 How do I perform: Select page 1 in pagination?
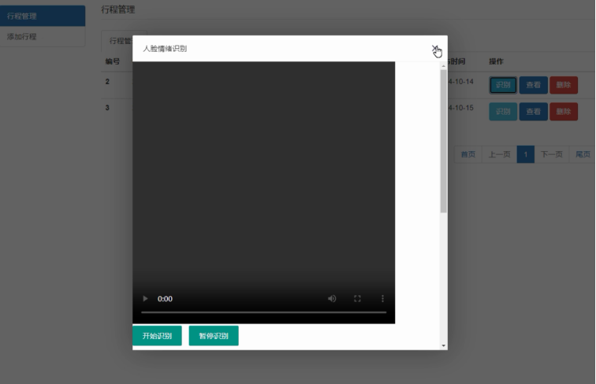point(526,154)
